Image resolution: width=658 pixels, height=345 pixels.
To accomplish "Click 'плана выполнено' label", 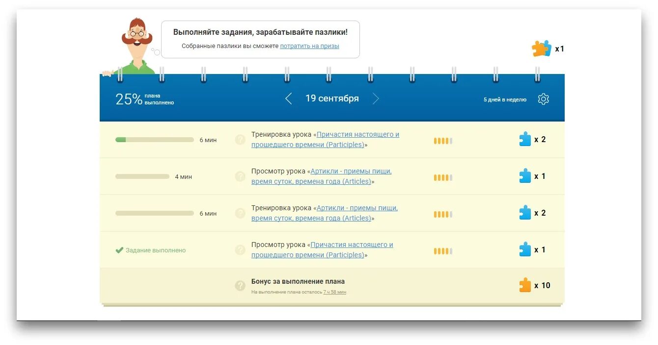I will 159,99.
